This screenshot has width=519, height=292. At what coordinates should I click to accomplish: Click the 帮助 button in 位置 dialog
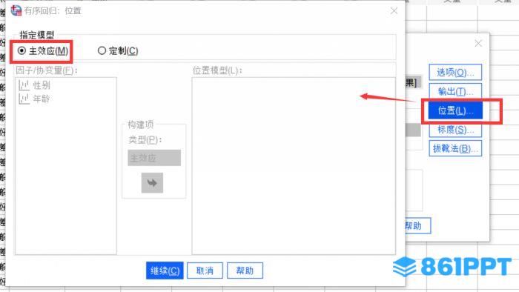coord(245,271)
